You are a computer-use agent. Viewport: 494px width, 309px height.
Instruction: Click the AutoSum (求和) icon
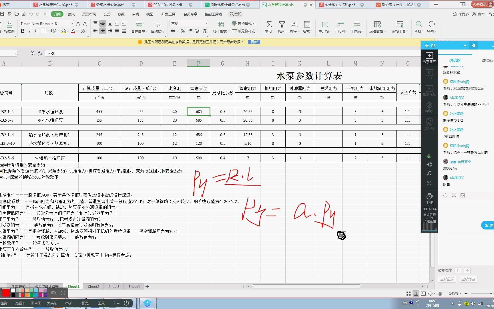(269, 24)
